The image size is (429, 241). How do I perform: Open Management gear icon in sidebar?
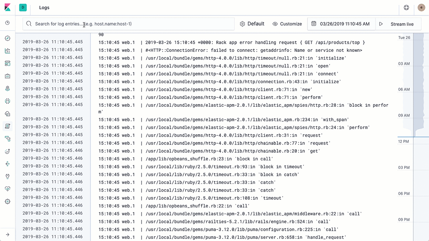[7, 202]
